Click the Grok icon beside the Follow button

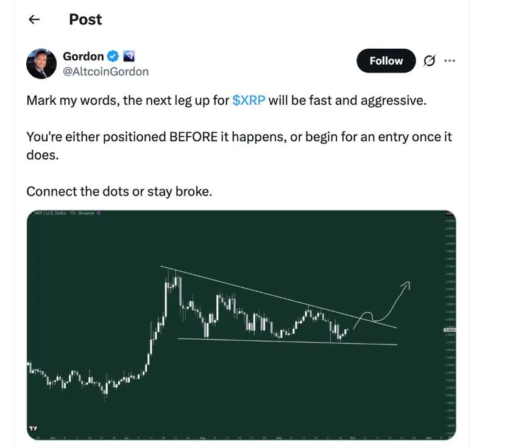pos(431,61)
